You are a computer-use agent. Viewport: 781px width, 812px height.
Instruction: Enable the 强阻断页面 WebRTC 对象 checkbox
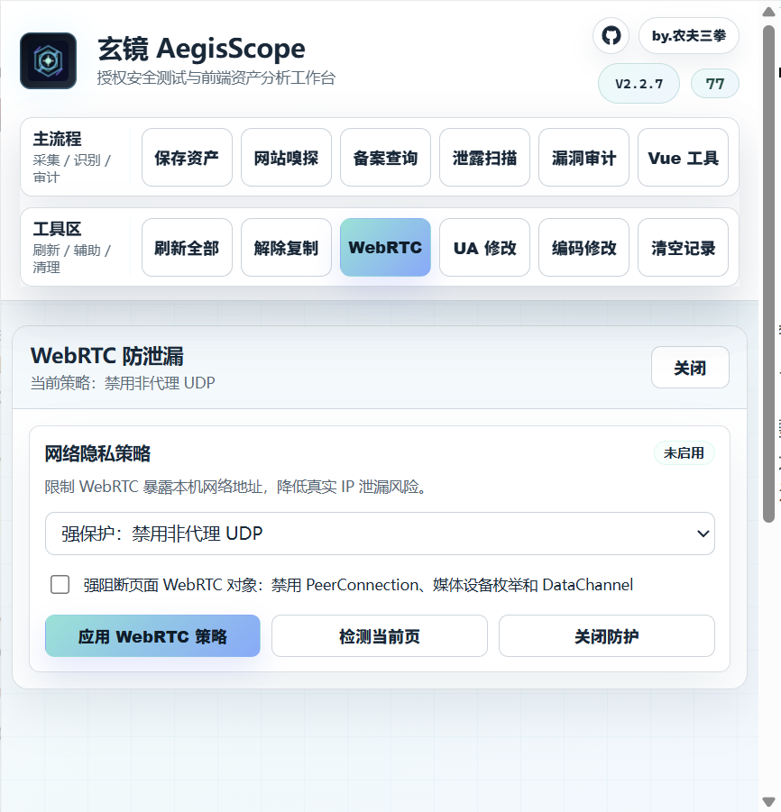coord(60,585)
